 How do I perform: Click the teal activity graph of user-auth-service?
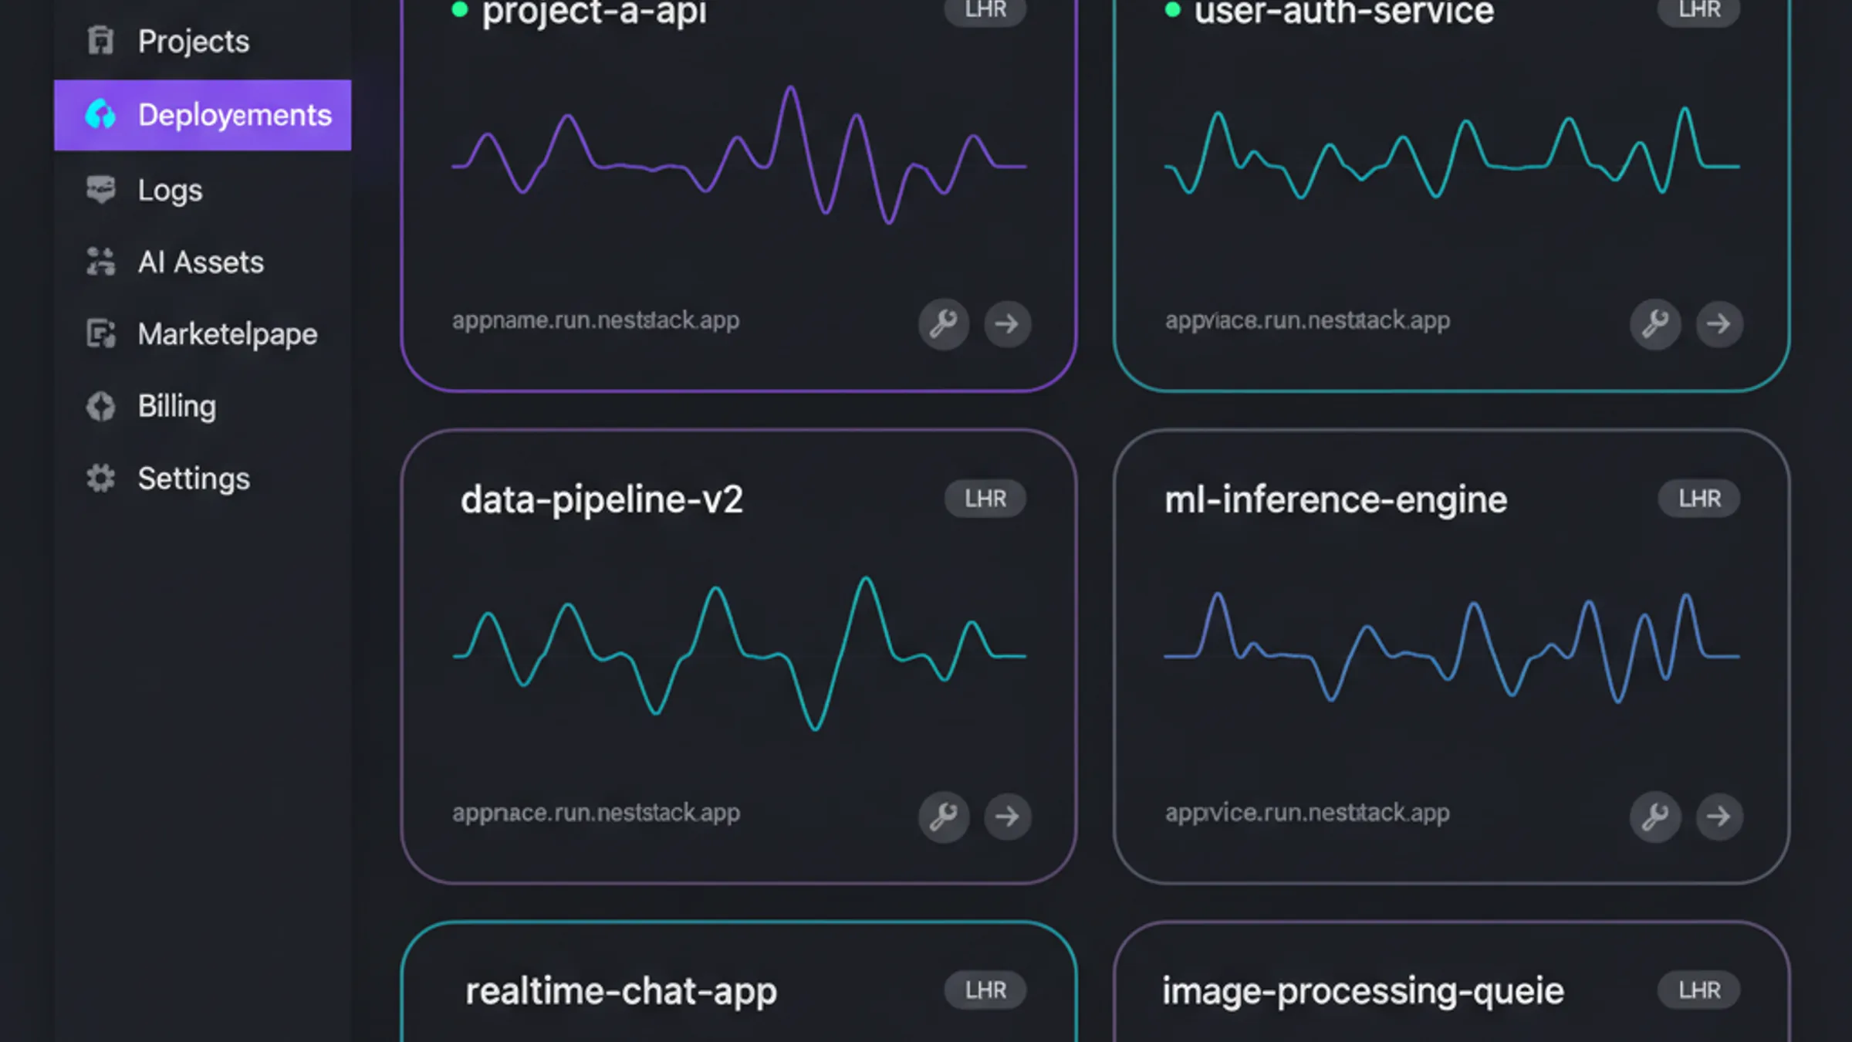click(1452, 153)
